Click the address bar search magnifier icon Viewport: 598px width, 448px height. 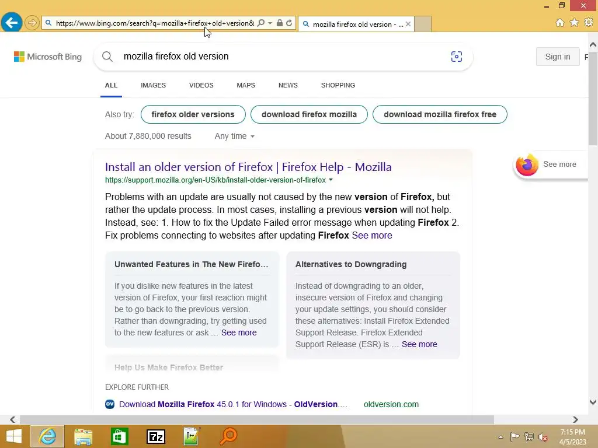(x=261, y=23)
